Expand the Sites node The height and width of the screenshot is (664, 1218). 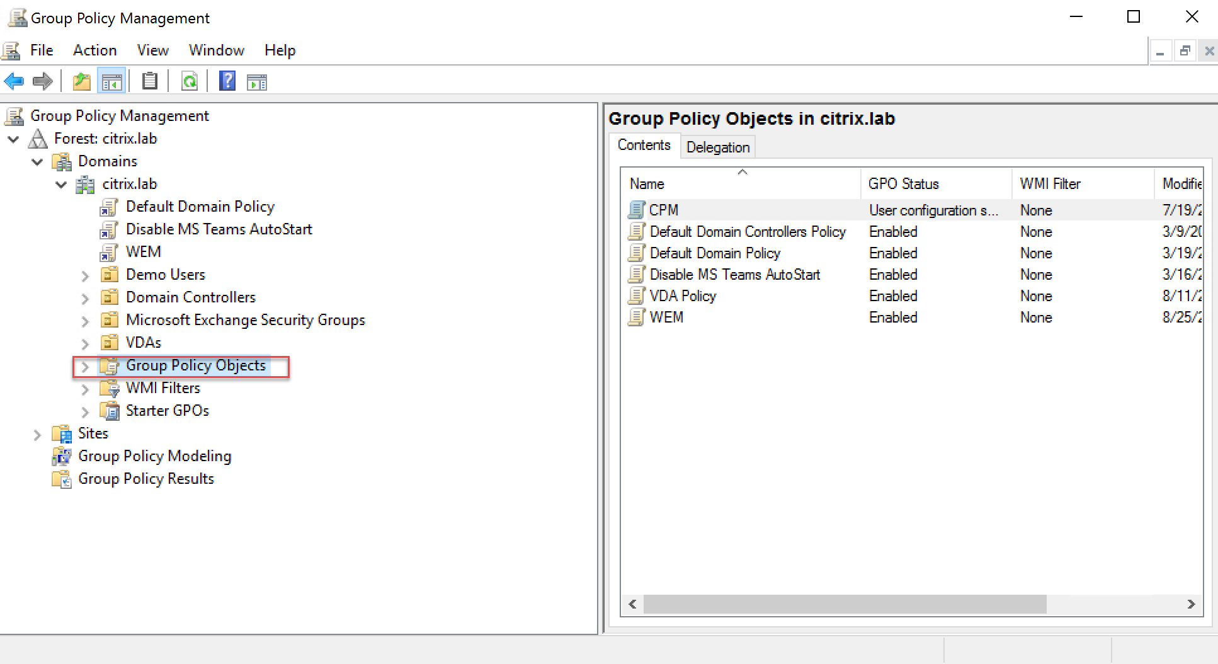click(x=37, y=434)
